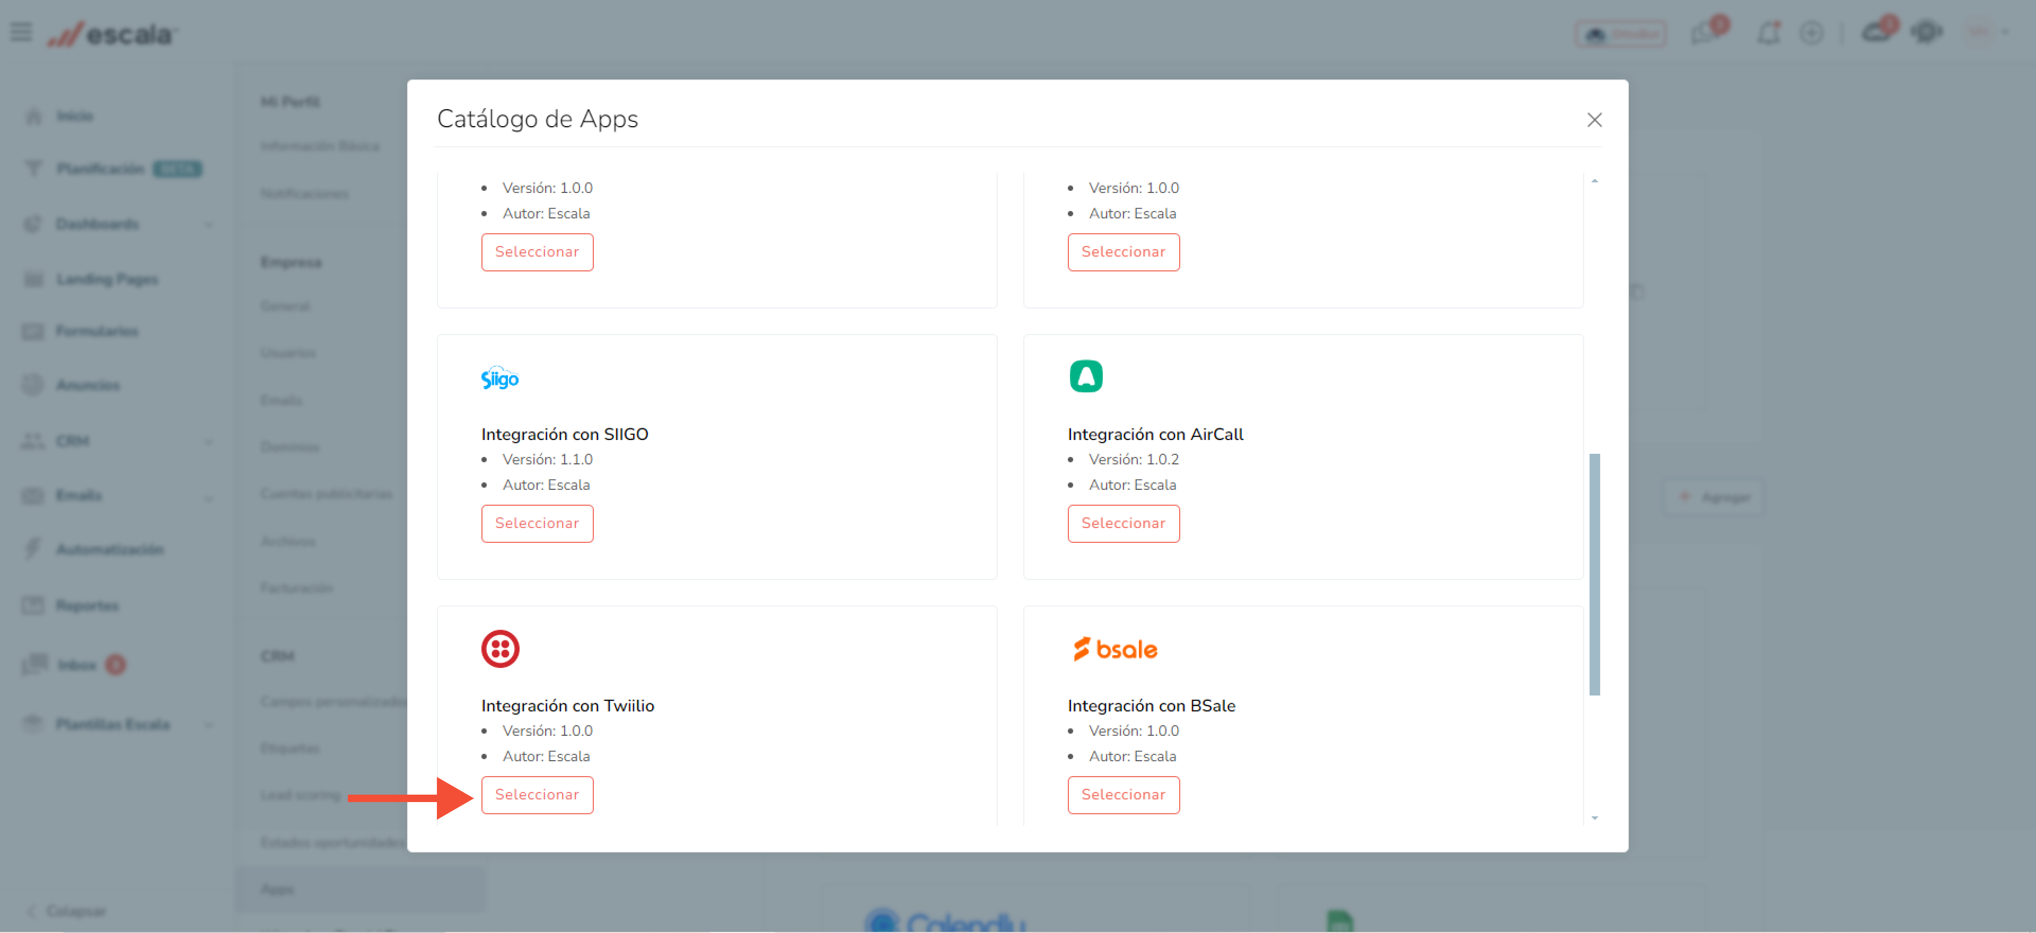Open Archivos in the settings menu
The image size is (2036, 933).
(288, 541)
